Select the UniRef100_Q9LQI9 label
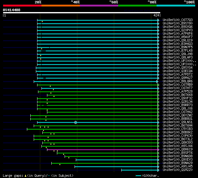This screenshot has width=198, height=178. click(x=178, y=41)
